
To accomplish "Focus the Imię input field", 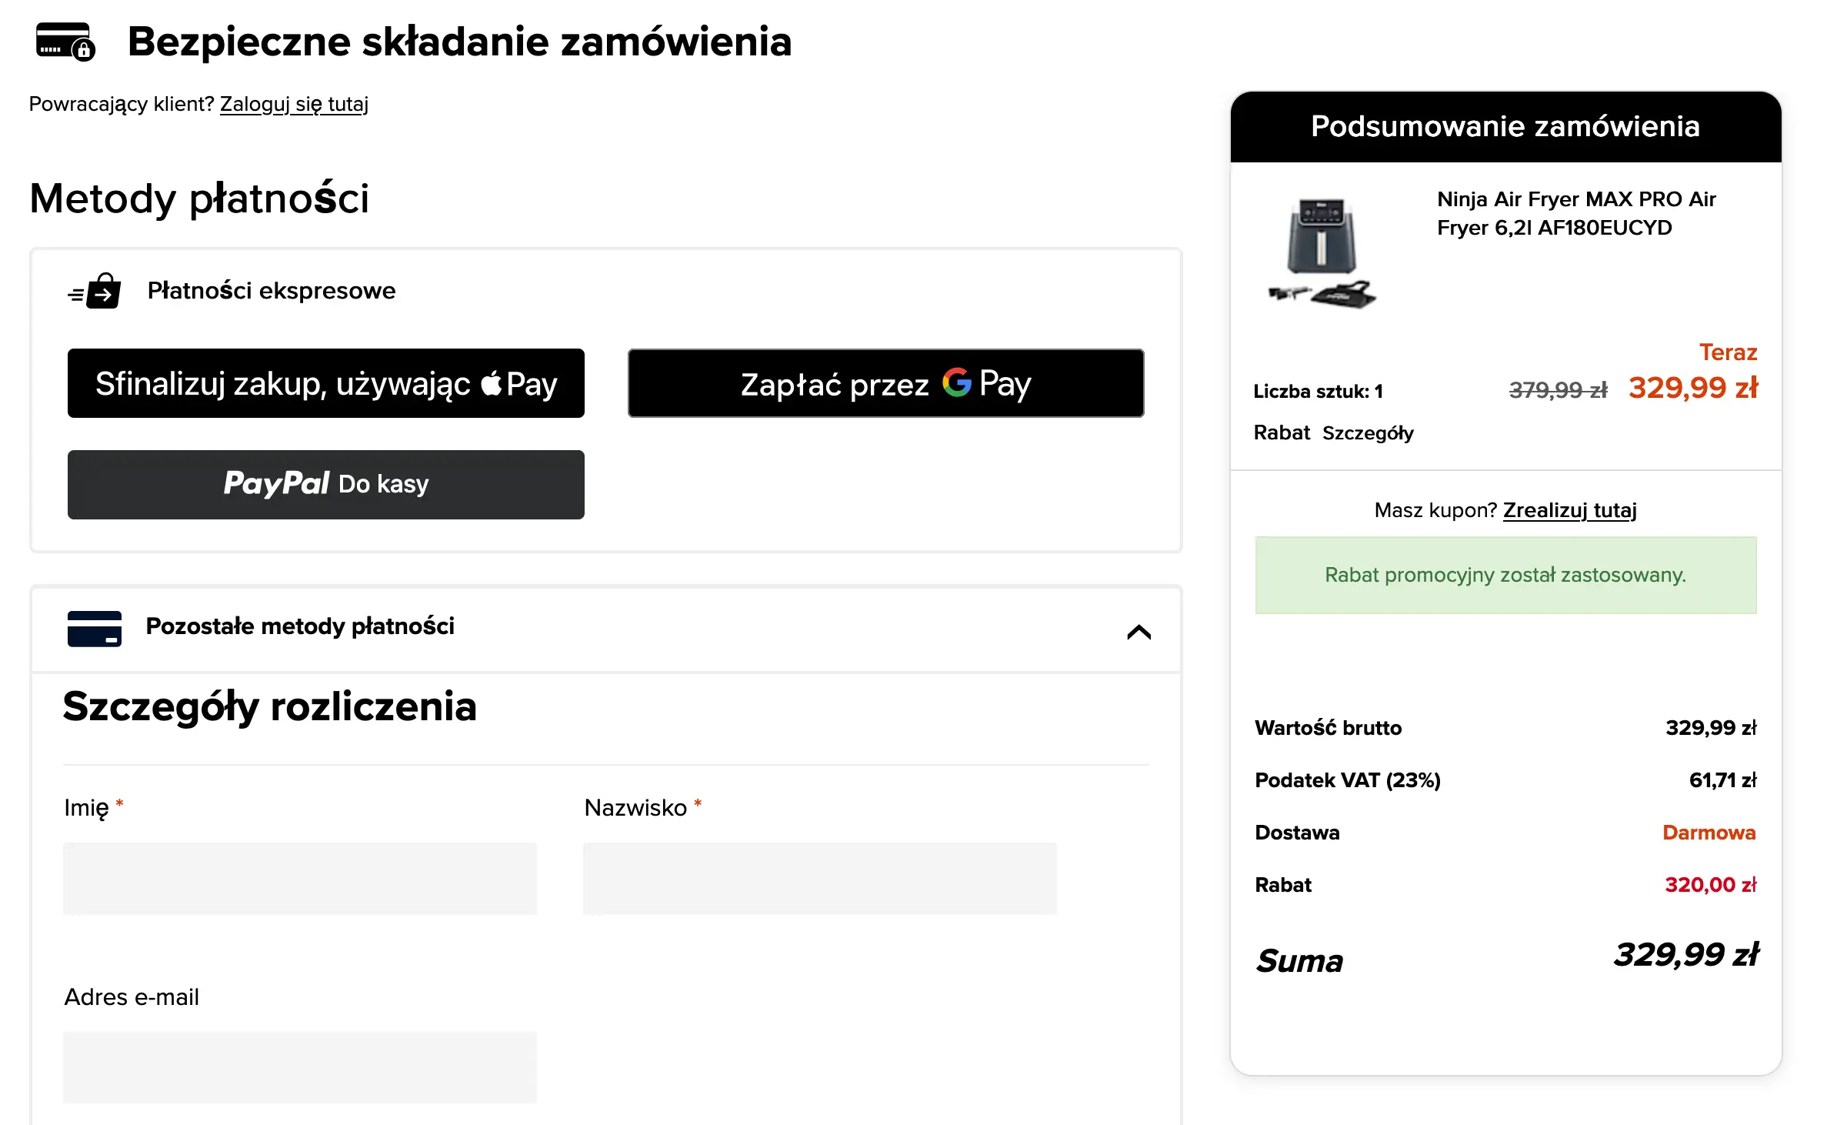I will [x=300, y=878].
